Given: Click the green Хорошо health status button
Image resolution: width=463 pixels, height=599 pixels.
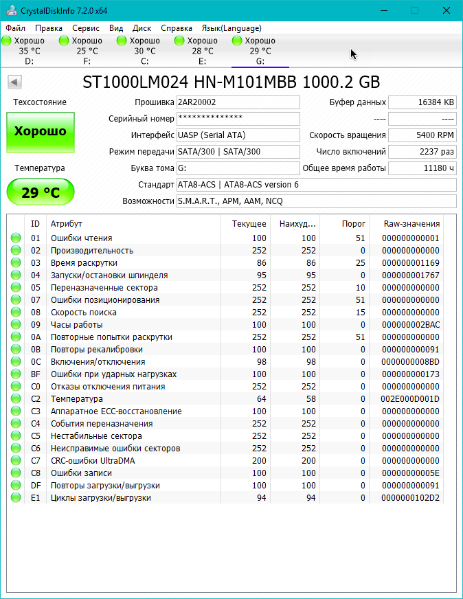Looking at the screenshot, I should click(41, 132).
